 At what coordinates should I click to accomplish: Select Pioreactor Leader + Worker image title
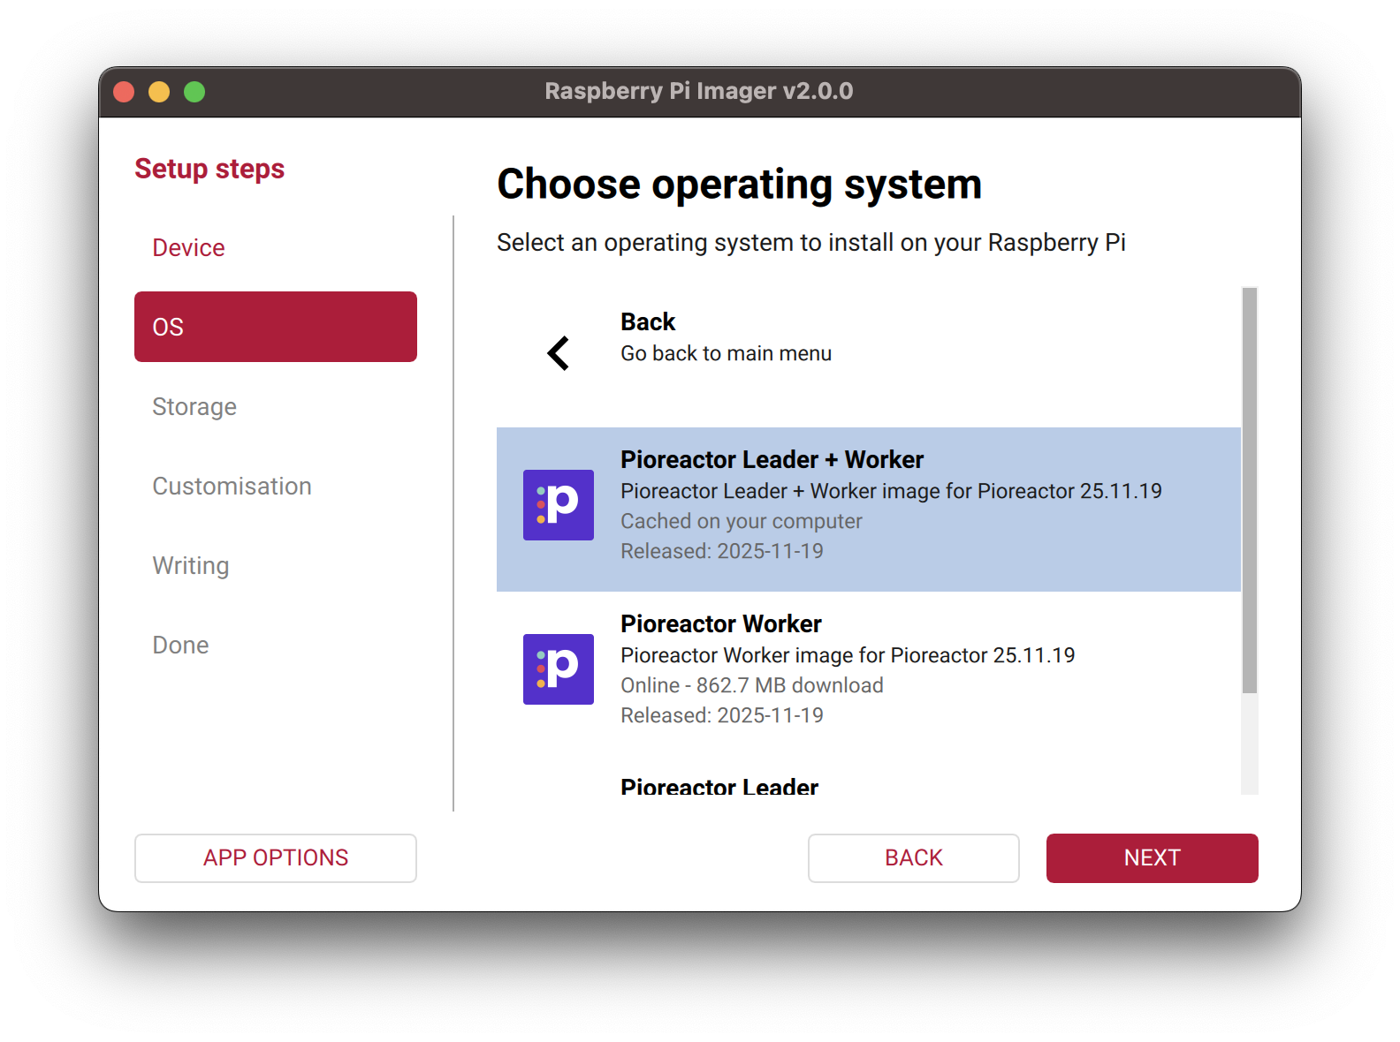click(772, 460)
